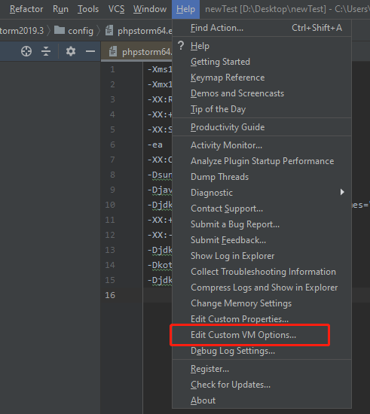Select Analyze Plugin Startup Performance
The height and width of the screenshot is (414, 370).
[261, 161]
